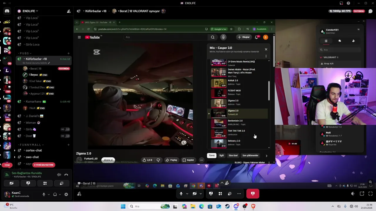Select user ! Tombul Efes in voice list
The height and width of the screenshot is (211, 376).
point(37,87)
